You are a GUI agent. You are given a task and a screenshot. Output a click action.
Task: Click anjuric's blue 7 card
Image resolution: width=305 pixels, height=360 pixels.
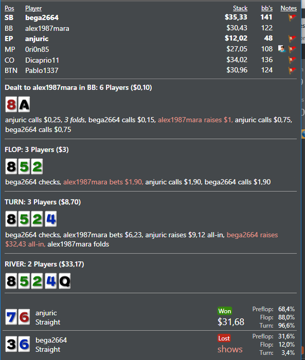(x=11, y=317)
